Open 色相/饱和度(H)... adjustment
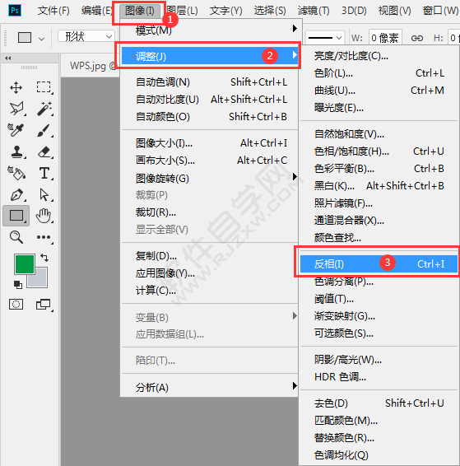The width and height of the screenshot is (460, 466). (x=379, y=151)
